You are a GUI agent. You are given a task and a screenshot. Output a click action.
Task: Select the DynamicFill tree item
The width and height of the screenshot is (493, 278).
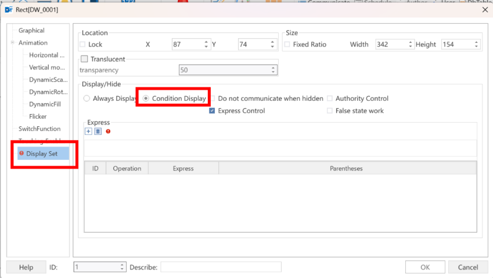pyautogui.click(x=45, y=104)
